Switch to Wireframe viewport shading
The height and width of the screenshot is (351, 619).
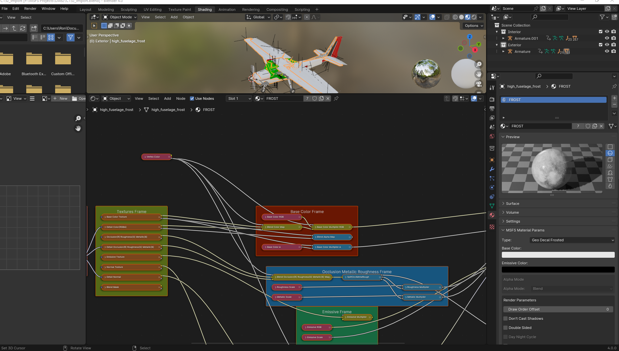click(455, 17)
